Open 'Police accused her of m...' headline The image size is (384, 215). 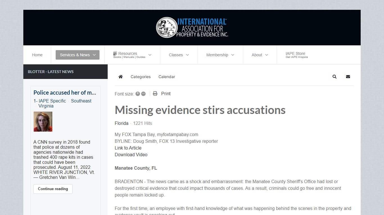point(65,92)
